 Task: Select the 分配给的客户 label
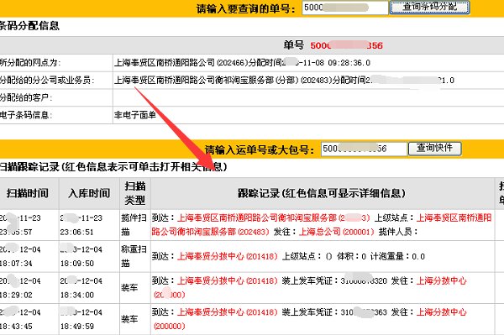(26, 97)
